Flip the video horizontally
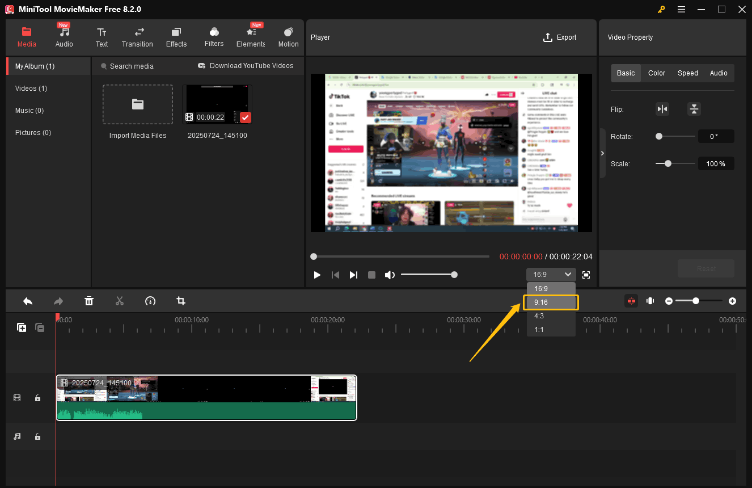The height and width of the screenshot is (488, 752). pos(662,109)
